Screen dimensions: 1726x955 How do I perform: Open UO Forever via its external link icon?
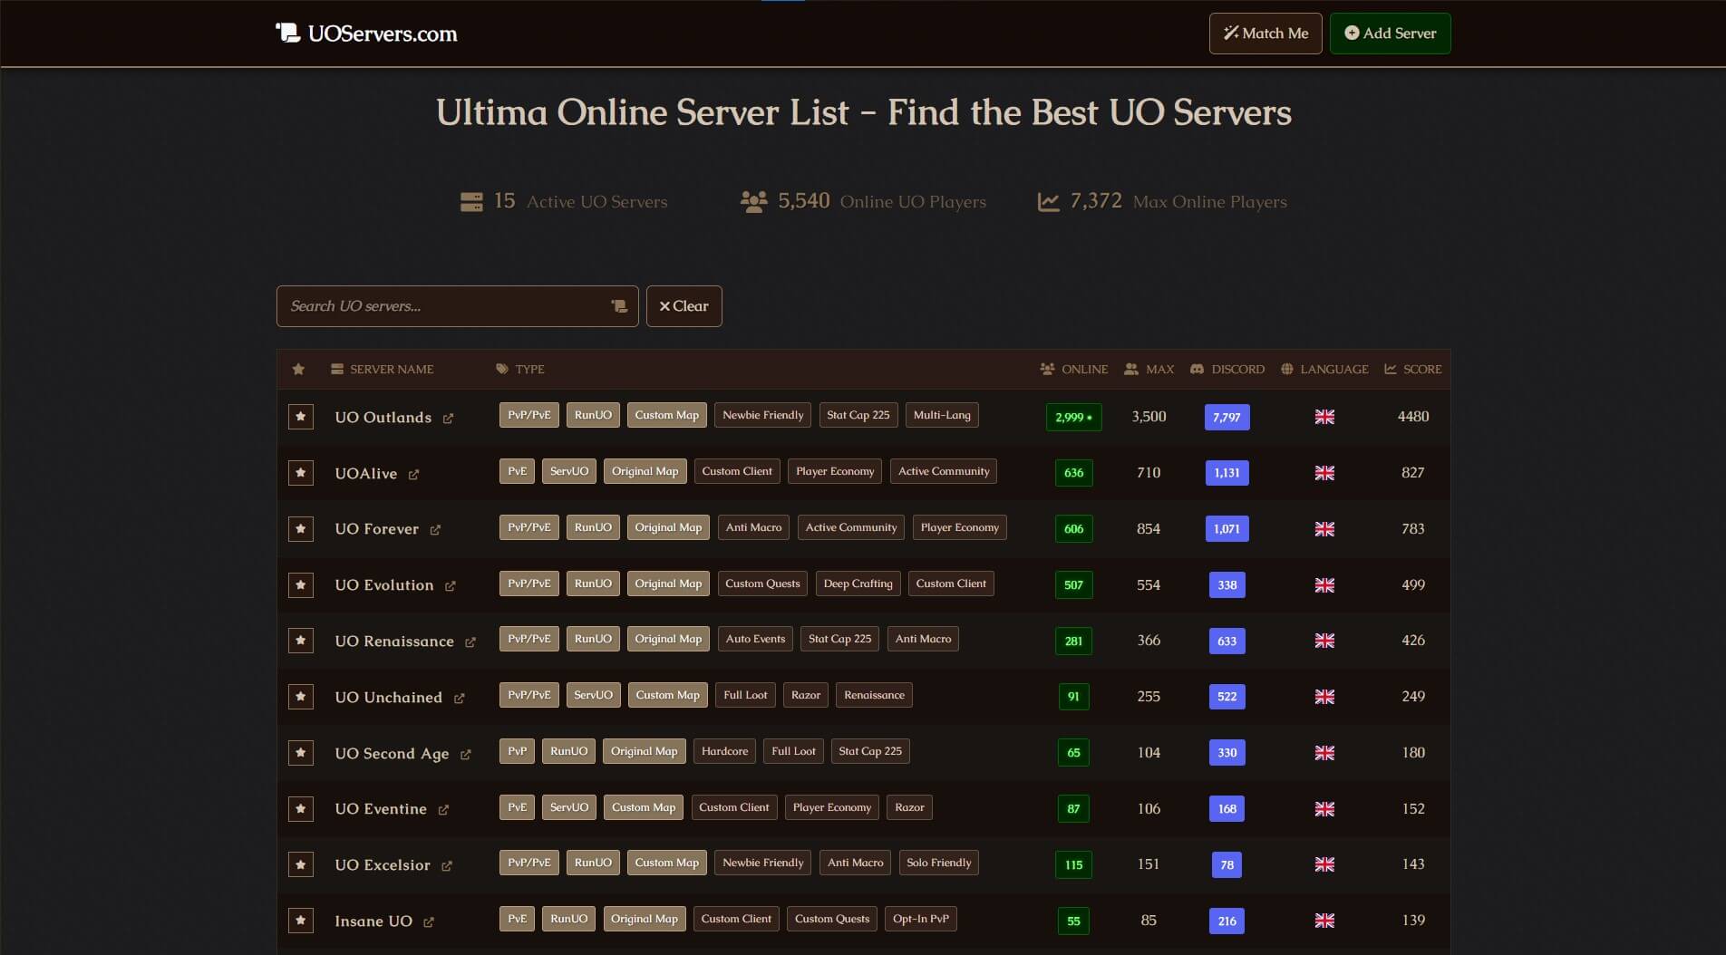pos(437,529)
